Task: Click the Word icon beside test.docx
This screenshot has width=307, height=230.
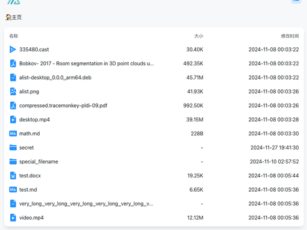Action: click(13, 175)
